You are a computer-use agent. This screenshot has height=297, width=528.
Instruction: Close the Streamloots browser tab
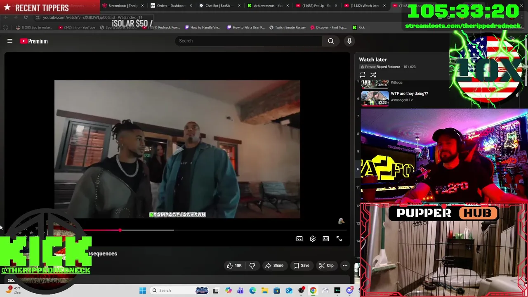point(142,6)
